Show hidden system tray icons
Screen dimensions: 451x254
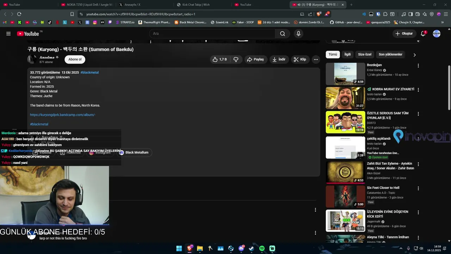401,248
